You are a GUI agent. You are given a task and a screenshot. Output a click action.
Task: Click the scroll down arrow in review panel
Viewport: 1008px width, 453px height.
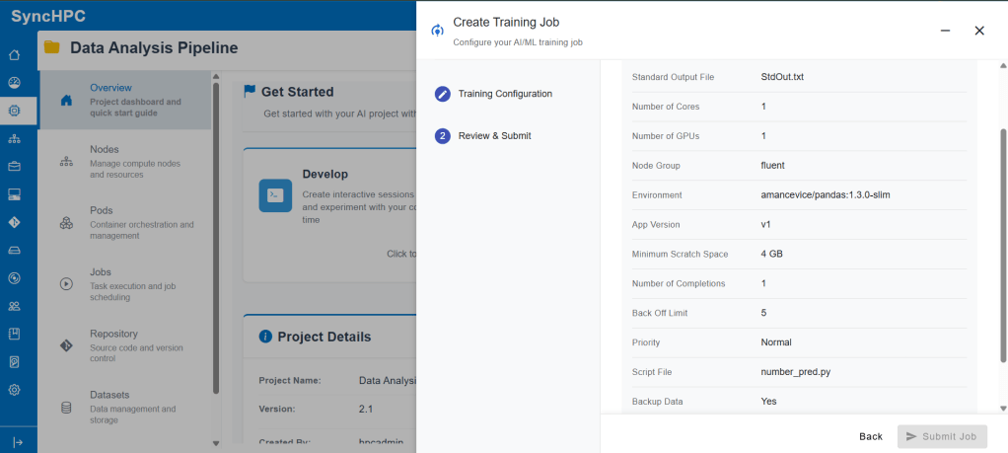pos(1003,408)
